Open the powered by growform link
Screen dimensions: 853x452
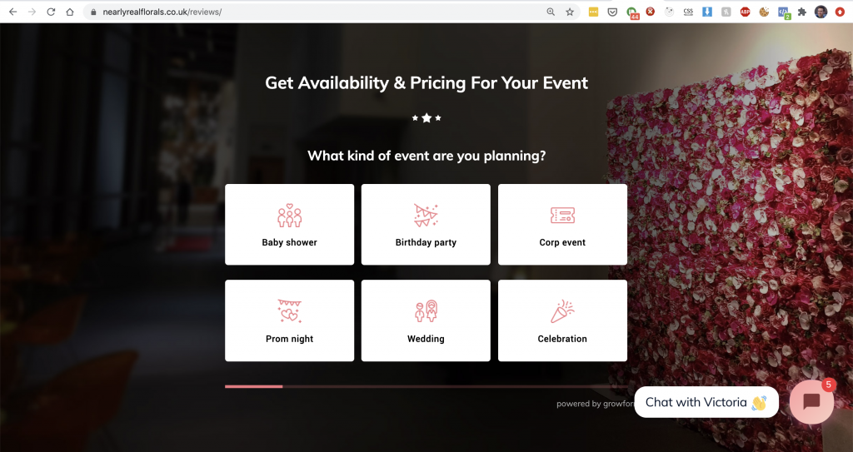(590, 405)
